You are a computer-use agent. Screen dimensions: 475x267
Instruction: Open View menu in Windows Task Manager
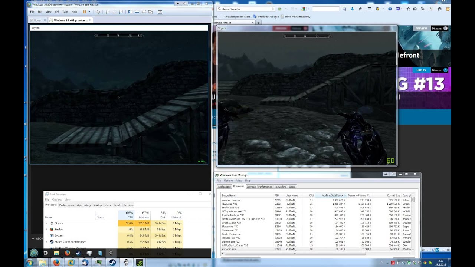pos(239,181)
